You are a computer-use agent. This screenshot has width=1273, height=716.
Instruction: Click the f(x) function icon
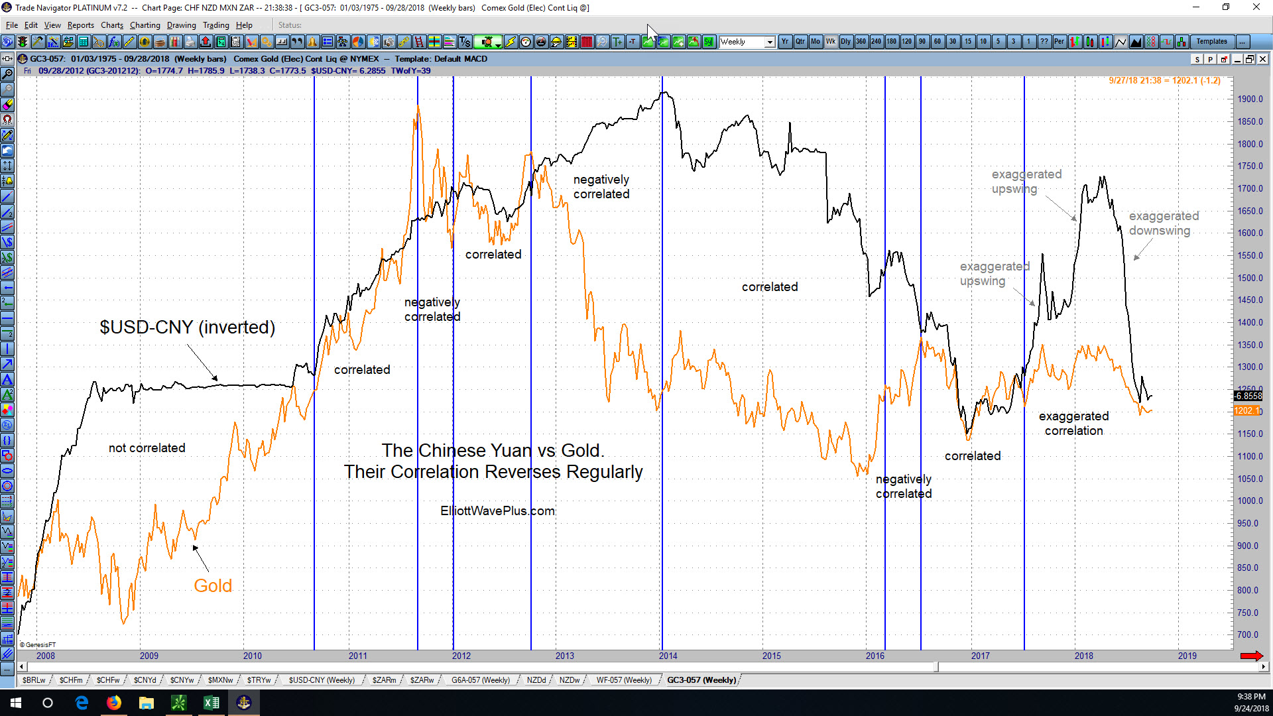(114, 42)
